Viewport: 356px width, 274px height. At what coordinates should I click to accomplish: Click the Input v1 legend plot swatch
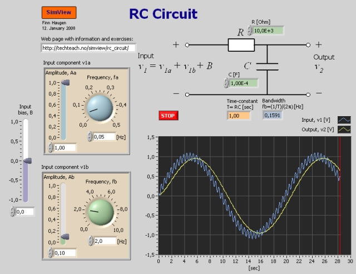click(344, 119)
